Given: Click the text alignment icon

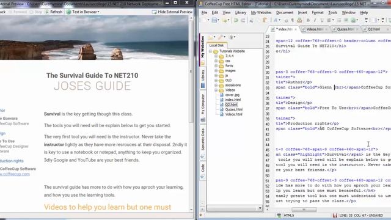Looking at the screenshot, I should pyautogui.click(x=329, y=20).
